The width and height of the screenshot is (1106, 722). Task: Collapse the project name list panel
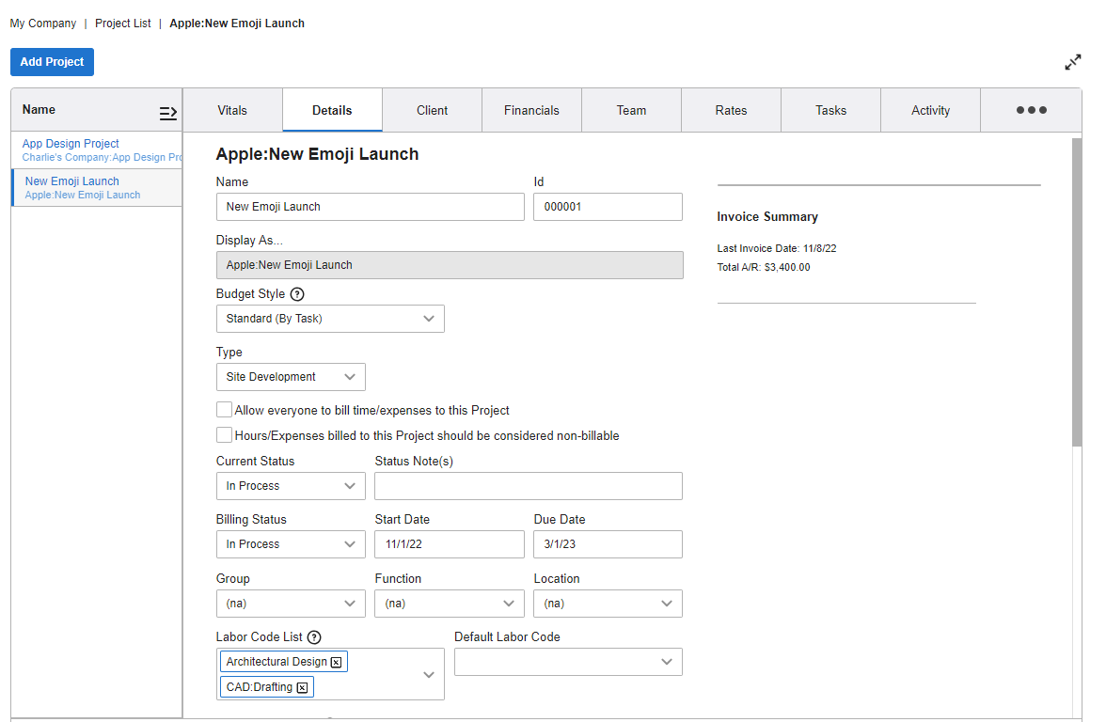tap(167, 113)
